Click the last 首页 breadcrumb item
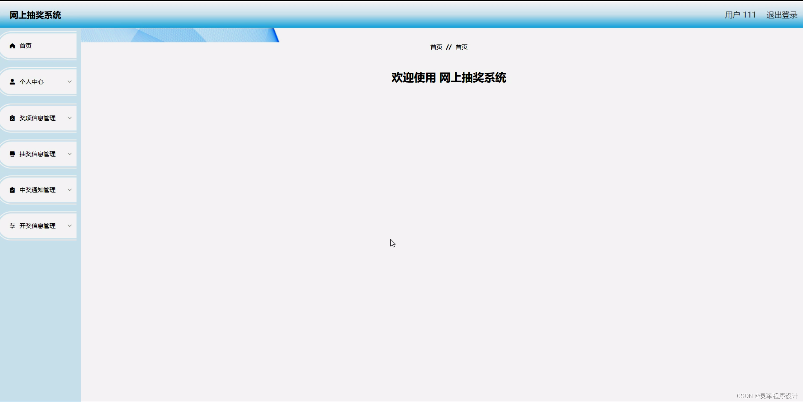The width and height of the screenshot is (803, 402). point(461,47)
